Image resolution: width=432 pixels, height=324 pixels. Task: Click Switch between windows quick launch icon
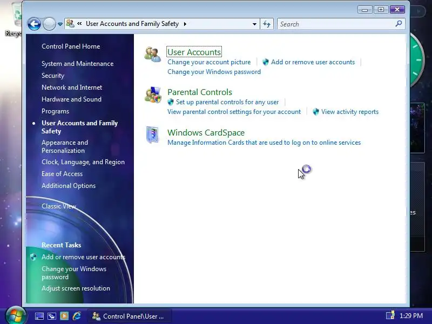point(51,316)
